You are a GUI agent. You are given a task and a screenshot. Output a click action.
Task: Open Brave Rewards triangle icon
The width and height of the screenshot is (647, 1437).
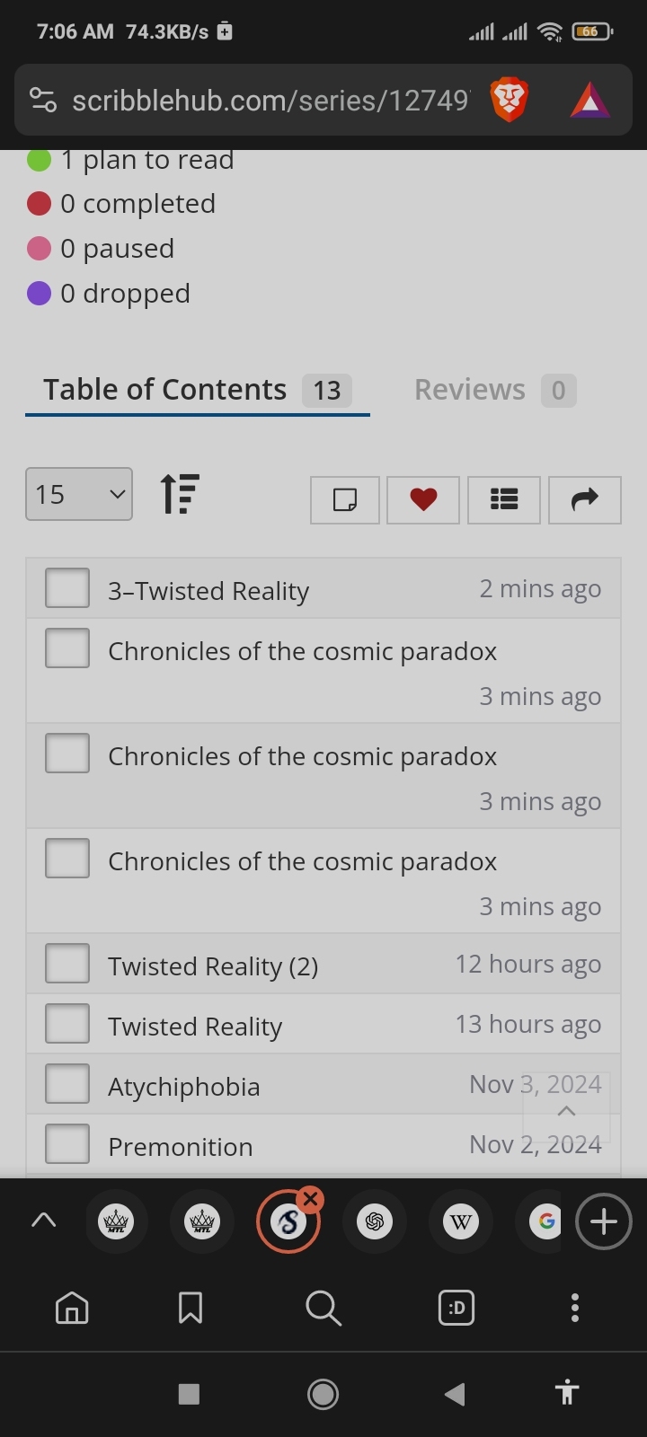coord(589,100)
